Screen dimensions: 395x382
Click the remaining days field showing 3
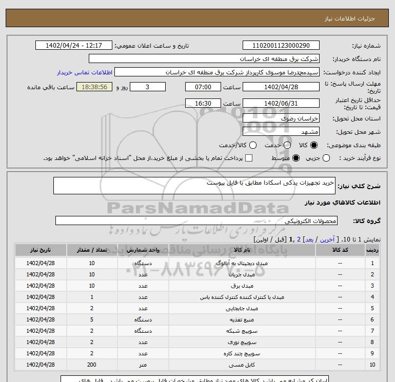[x=148, y=87]
